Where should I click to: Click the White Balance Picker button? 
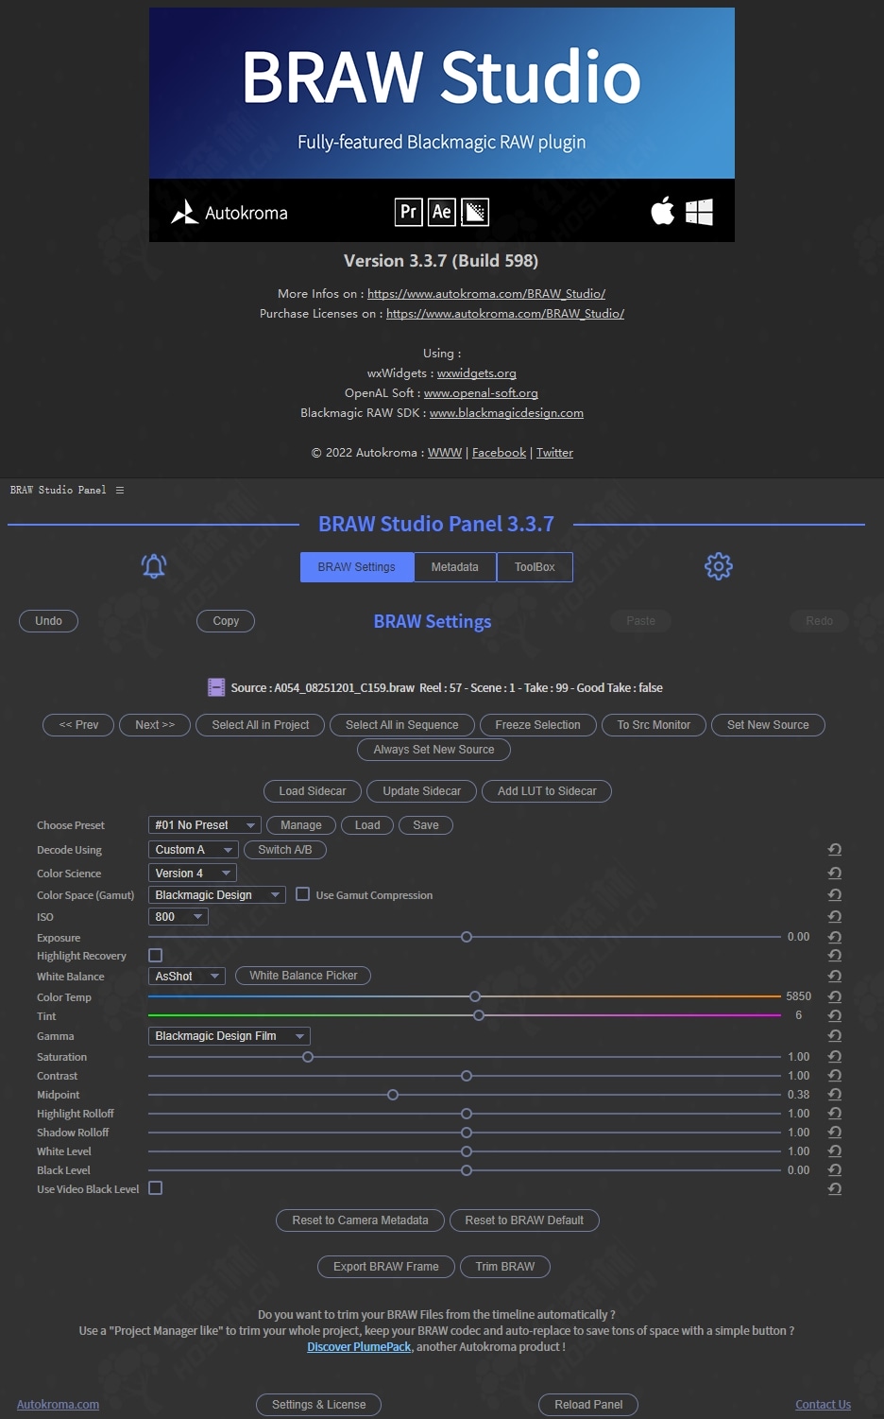point(303,976)
